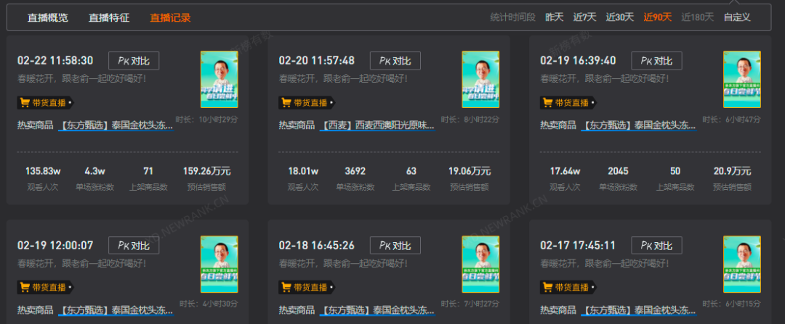This screenshot has height=324, width=785.
Task: Click the 17.64w 观看人次 value
Action: point(565,171)
